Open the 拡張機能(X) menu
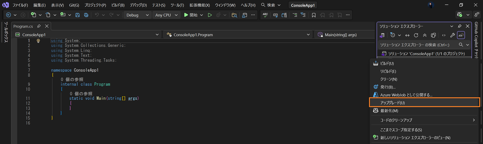 click(x=200, y=5)
